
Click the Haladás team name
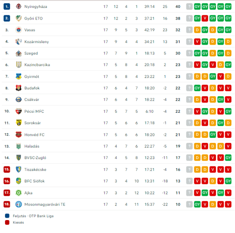[x=32, y=146]
